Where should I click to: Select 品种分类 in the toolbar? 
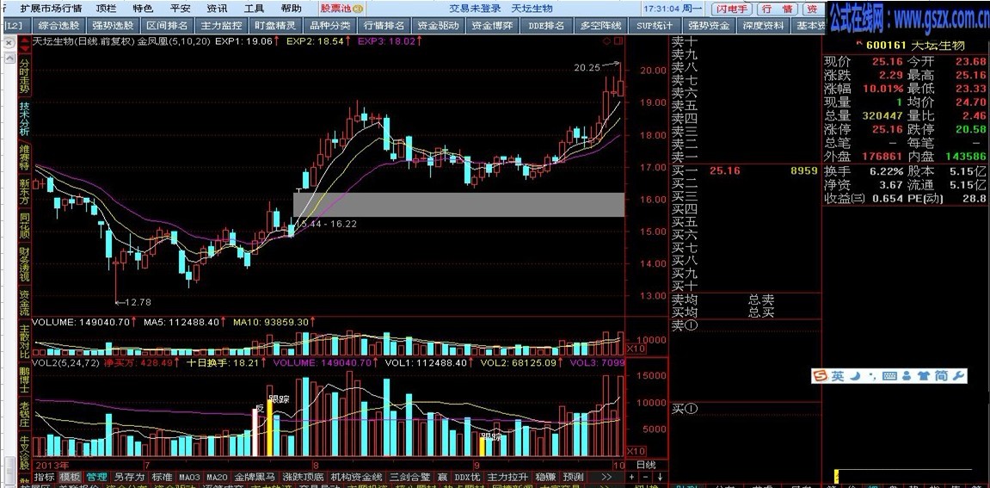pyautogui.click(x=329, y=26)
